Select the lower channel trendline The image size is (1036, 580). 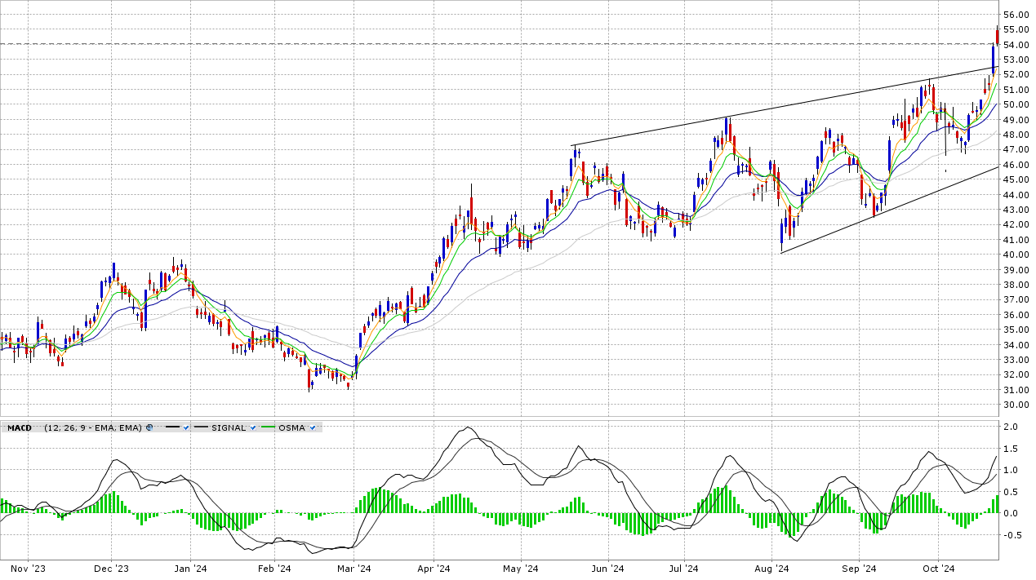[x=898, y=206]
